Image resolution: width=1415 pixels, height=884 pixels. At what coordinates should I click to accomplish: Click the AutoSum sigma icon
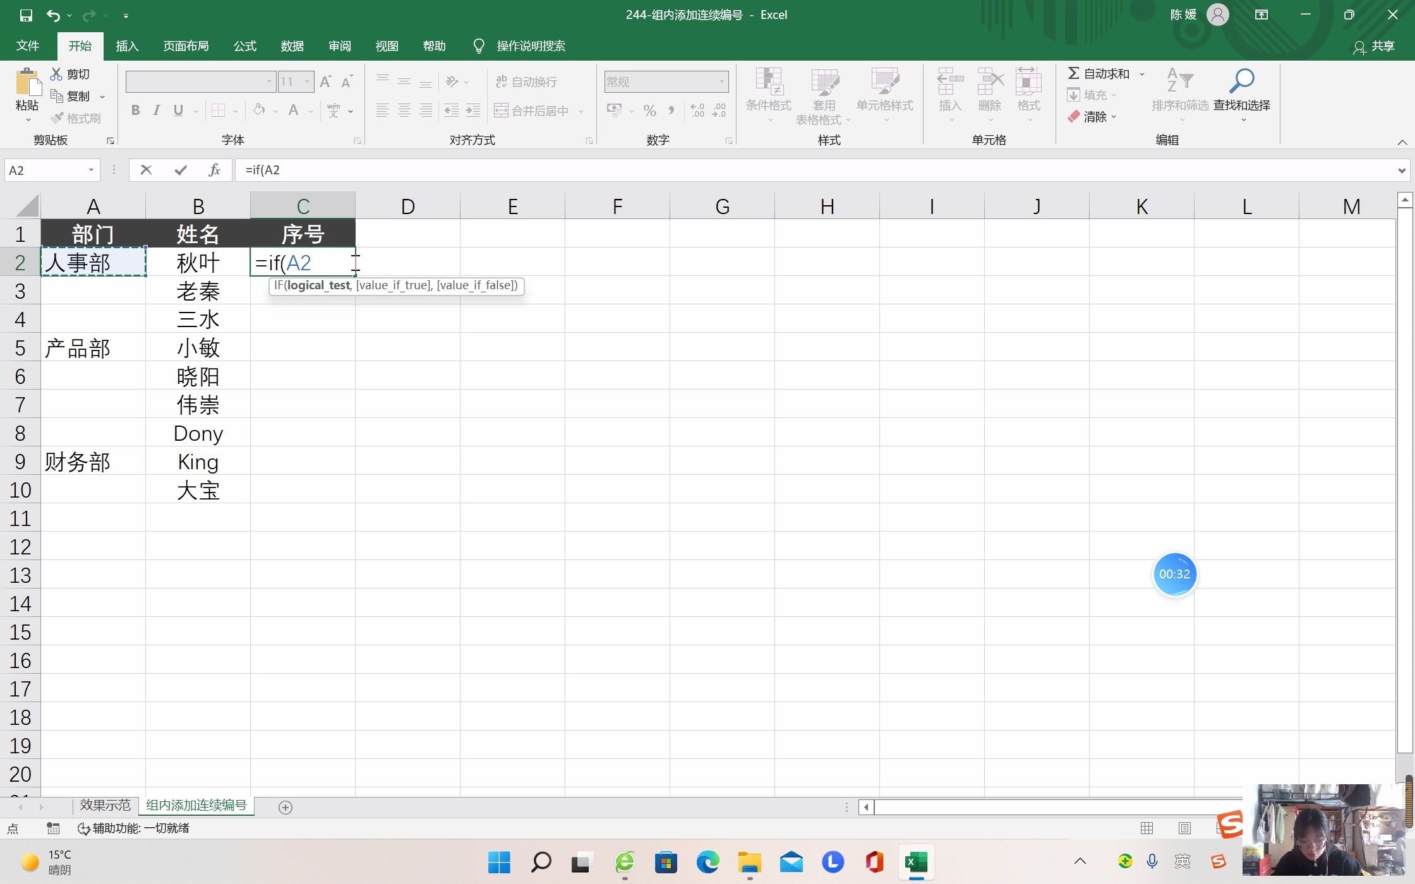pyautogui.click(x=1073, y=73)
